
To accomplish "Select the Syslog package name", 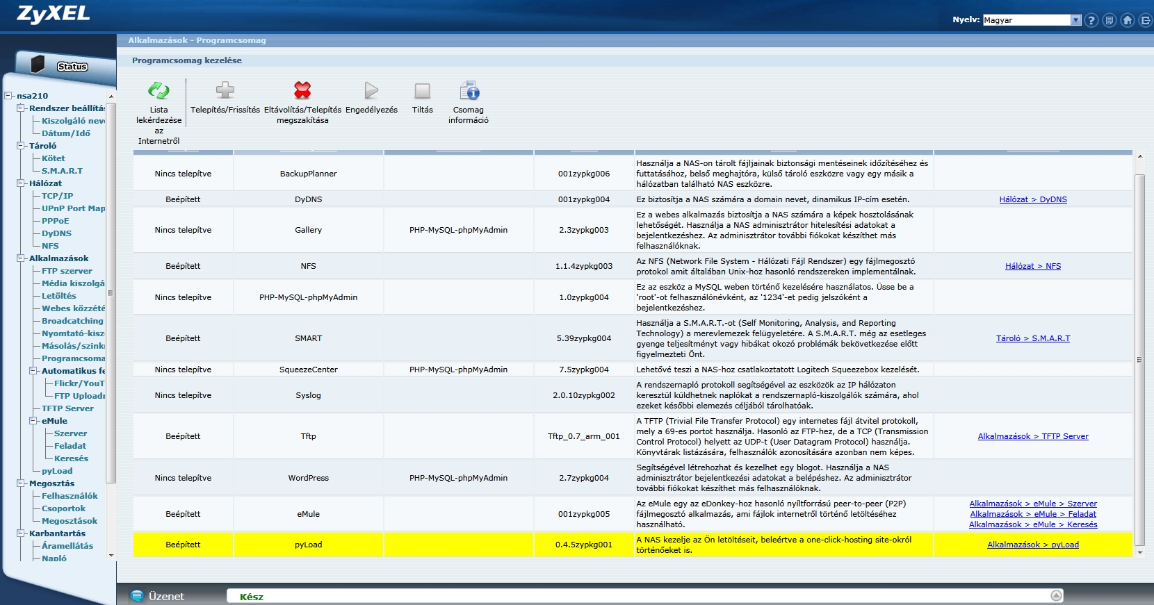I will 309,395.
